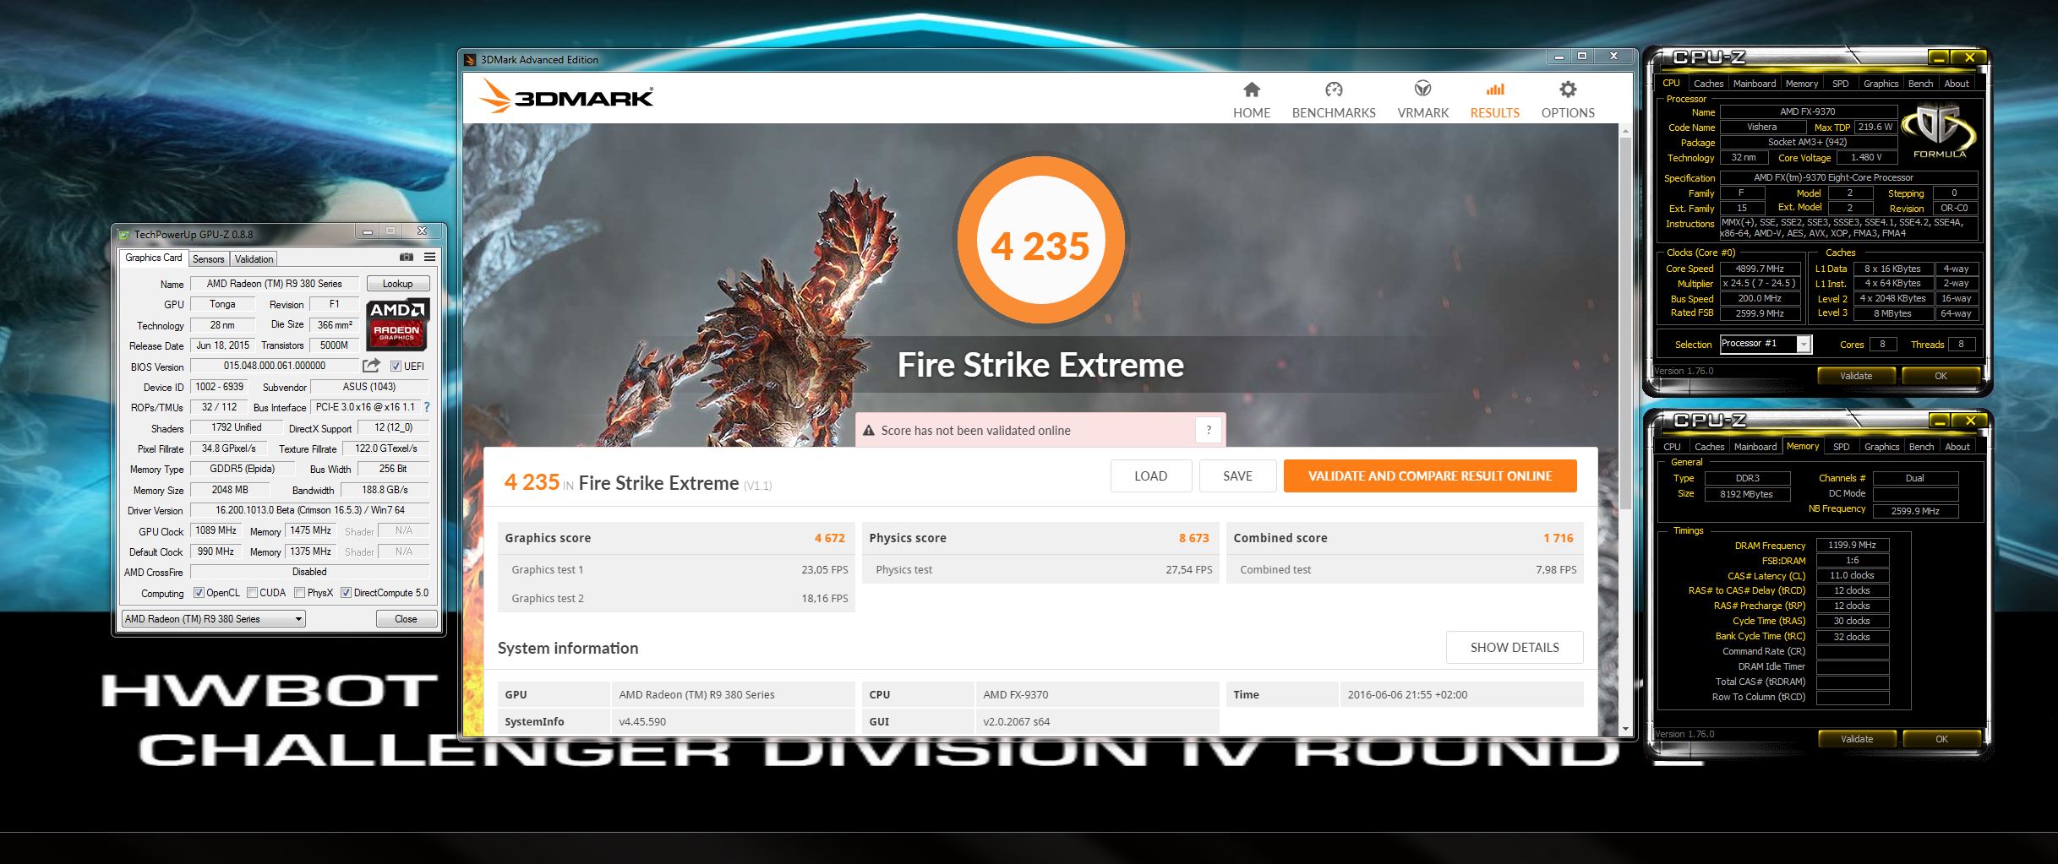The width and height of the screenshot is (2058, 864).
Task: Click the scroll up arrow in 3DMark
Action: pyautogui.click(x=1624, y=131)
